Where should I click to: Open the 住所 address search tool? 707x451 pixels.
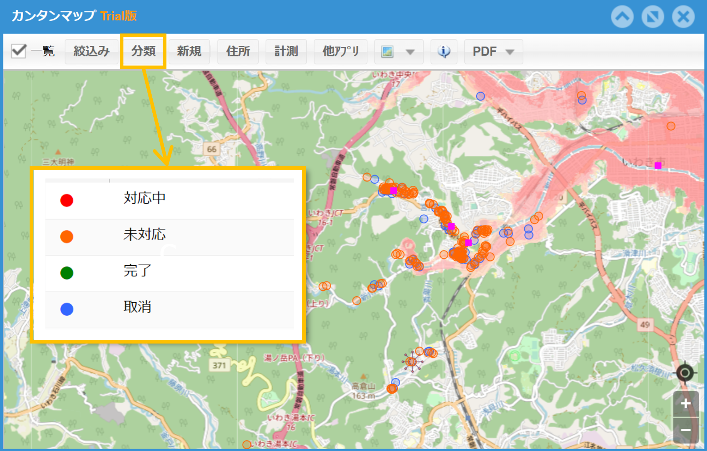238,51
